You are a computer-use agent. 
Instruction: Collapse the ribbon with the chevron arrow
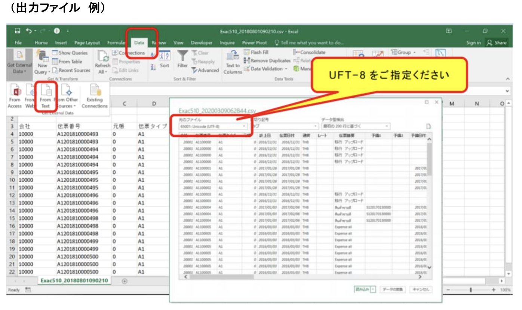pos(507,79)
